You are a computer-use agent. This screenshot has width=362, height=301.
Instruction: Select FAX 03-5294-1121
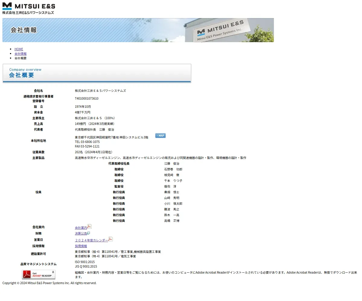[x=87, y=146]
